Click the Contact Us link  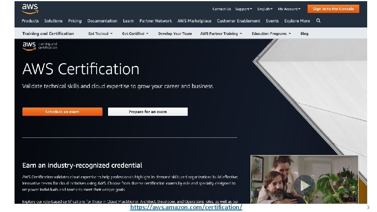tap(221, 9)
